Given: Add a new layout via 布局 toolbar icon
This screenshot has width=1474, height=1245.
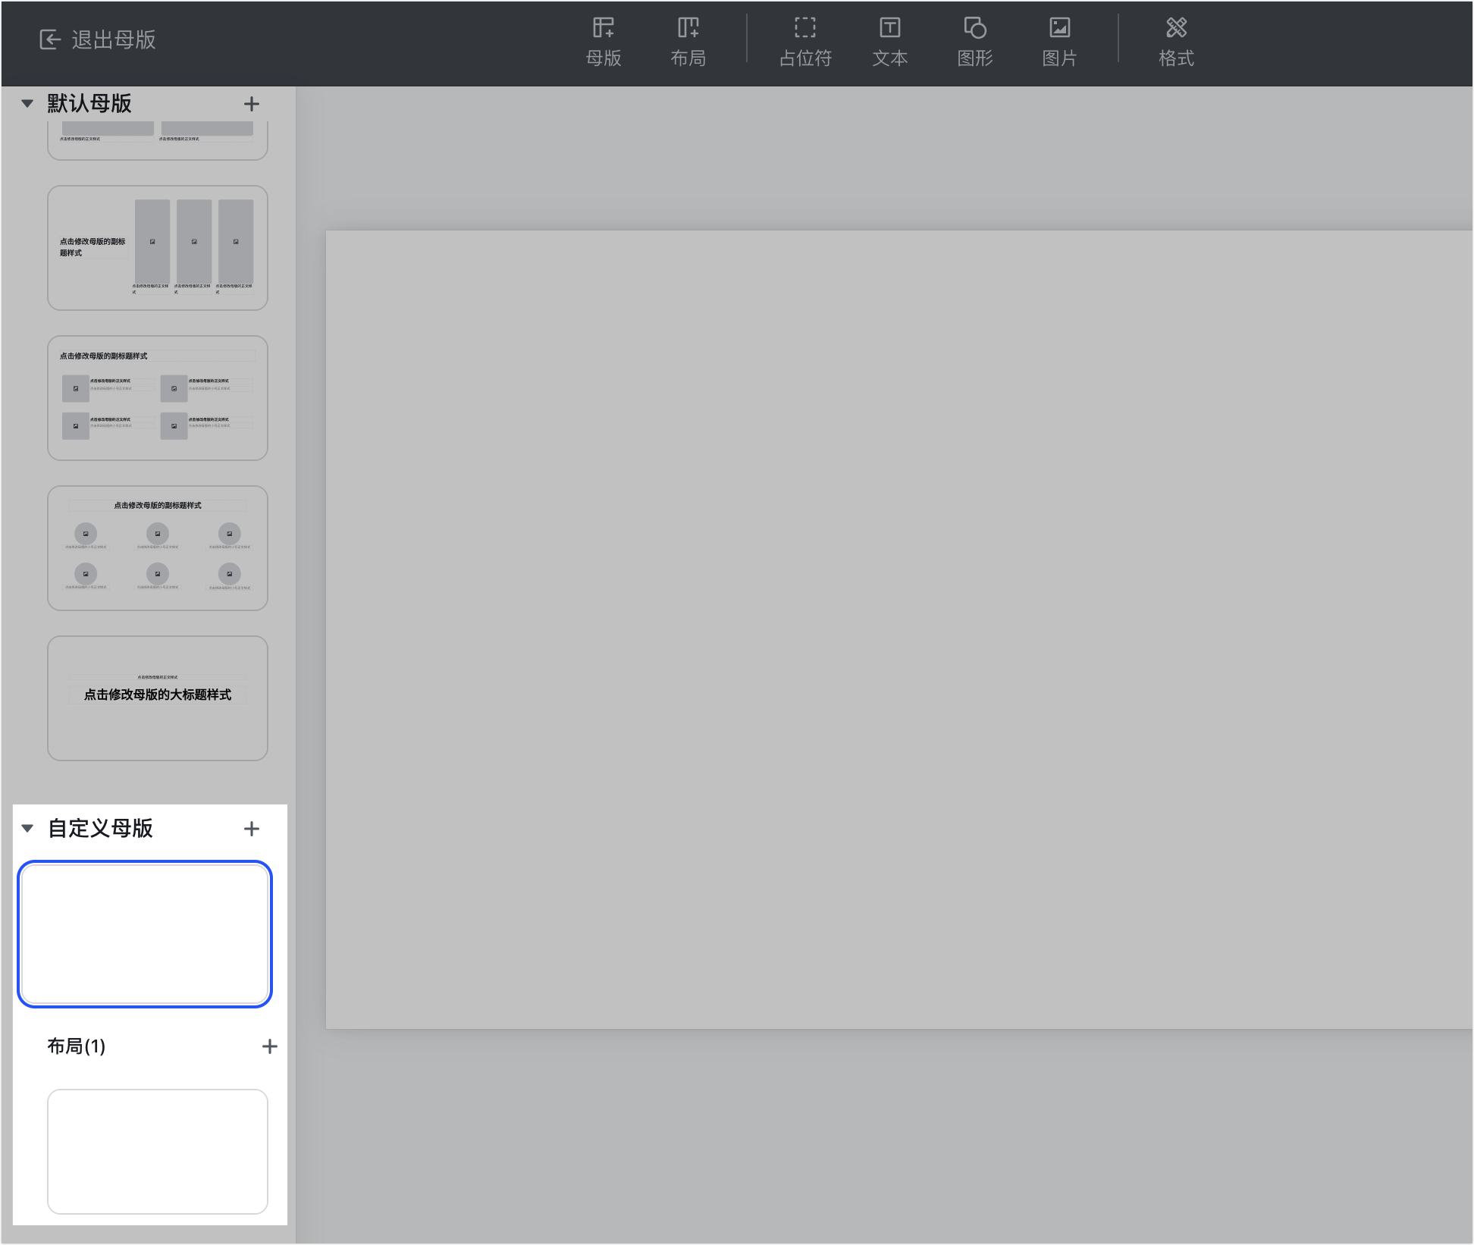Looking at the screenshot, I should 688,42.
